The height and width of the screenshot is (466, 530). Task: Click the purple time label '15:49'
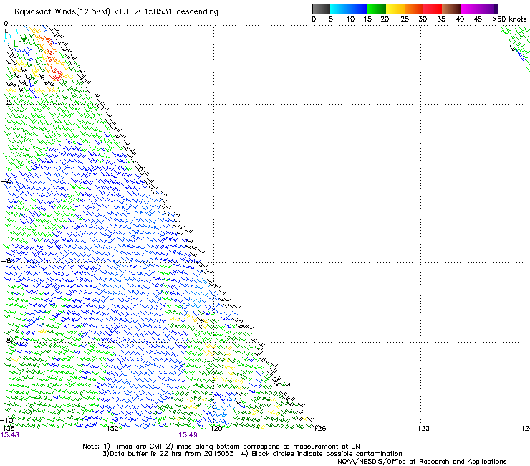point(188,435)
